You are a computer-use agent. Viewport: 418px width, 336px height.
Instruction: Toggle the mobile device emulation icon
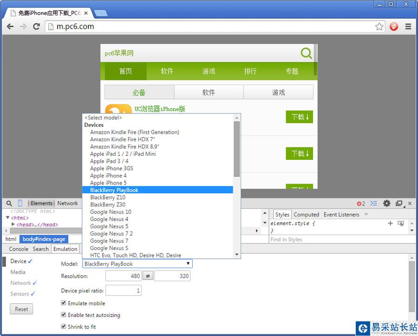point(20,203)
